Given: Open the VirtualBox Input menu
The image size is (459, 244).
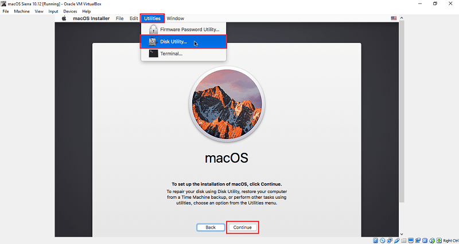Looking at the screenshot, I should (53, 11).
